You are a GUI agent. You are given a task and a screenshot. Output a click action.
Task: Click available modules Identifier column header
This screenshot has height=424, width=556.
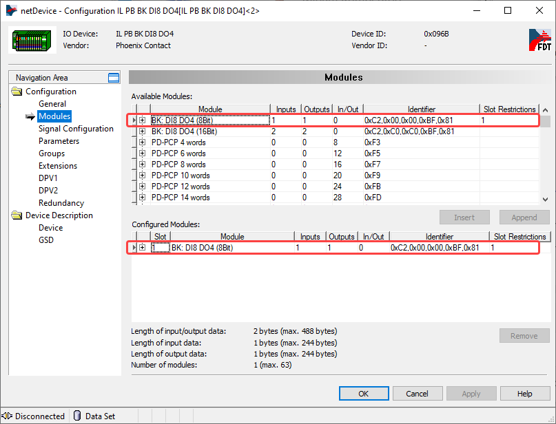421,109
